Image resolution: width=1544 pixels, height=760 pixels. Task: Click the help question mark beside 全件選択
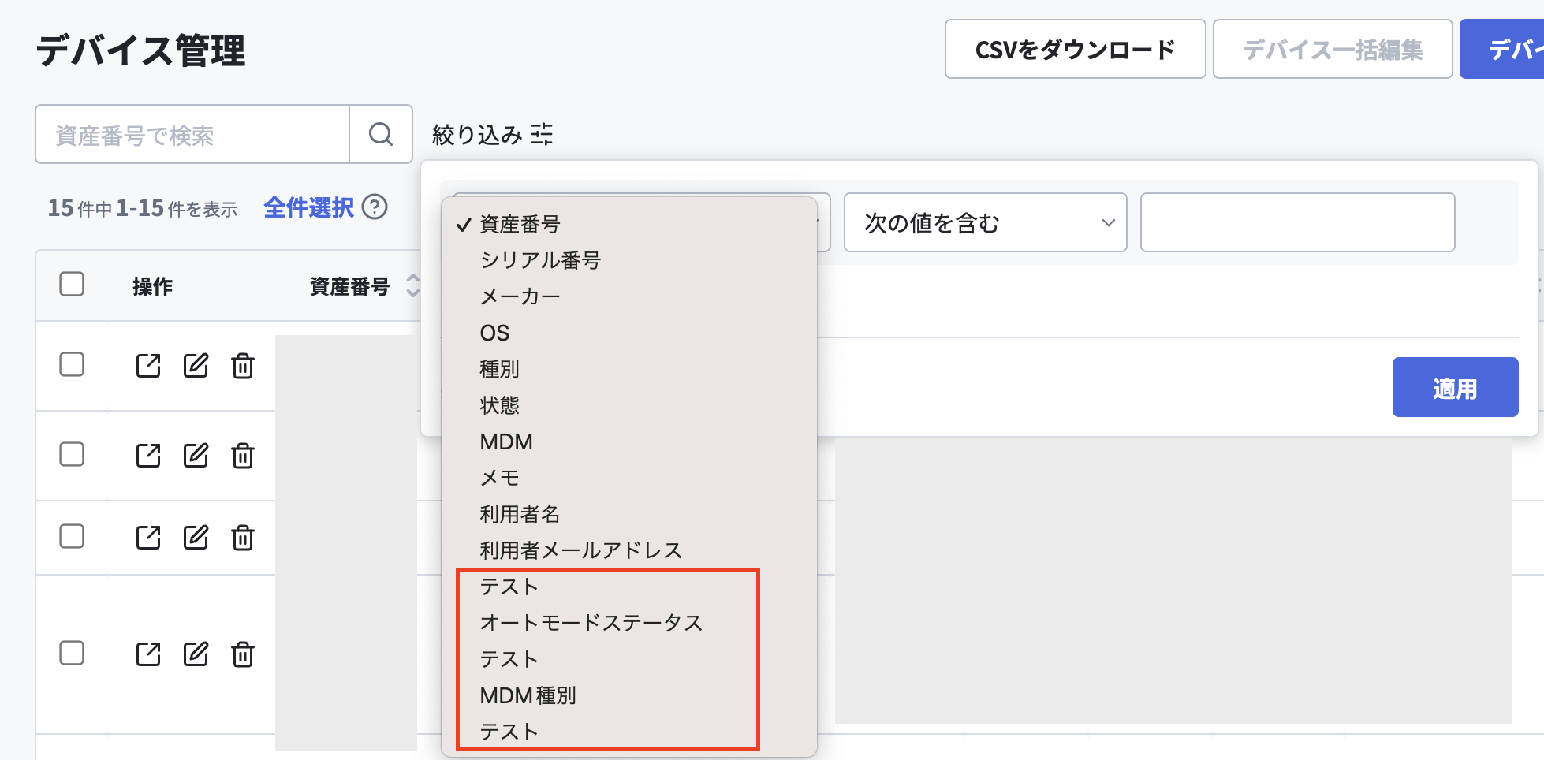tap(375, 207)
